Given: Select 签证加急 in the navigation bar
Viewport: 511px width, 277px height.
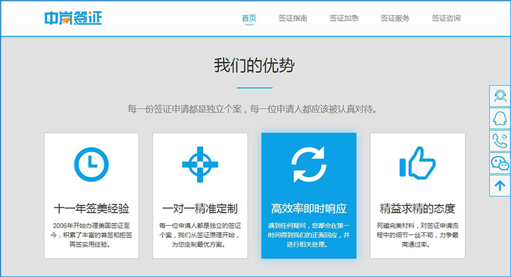Looking at the screenshot, I should click(344, 18).
